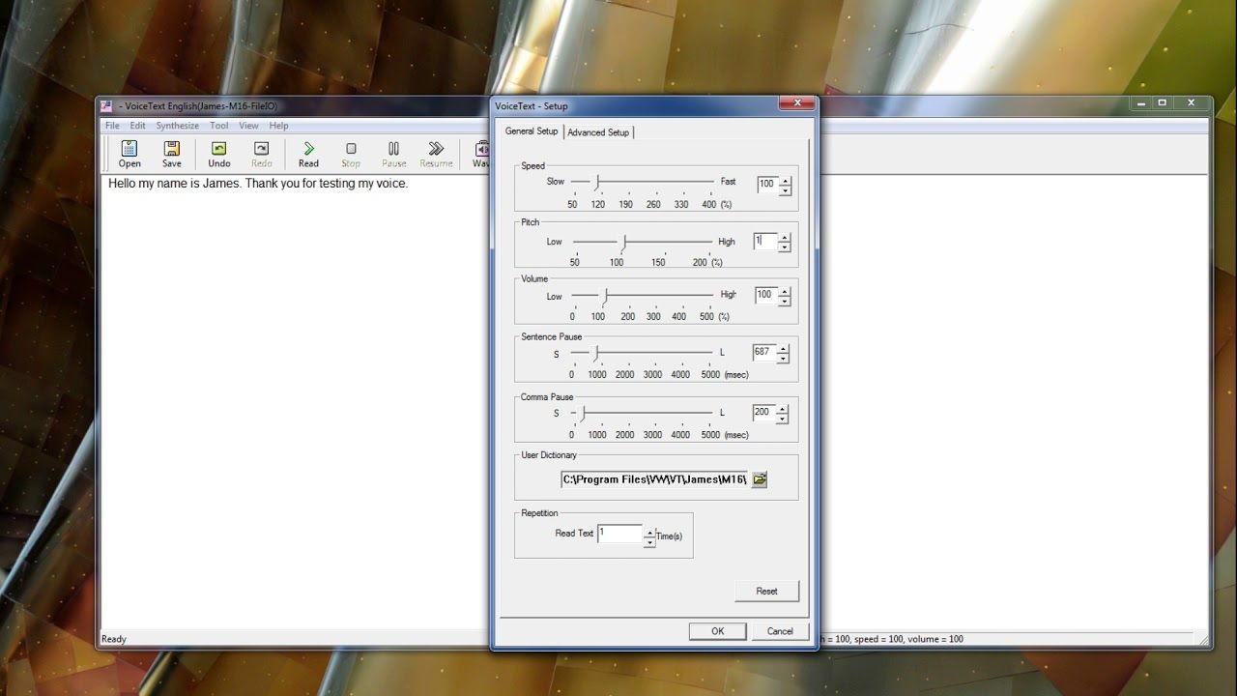Click the Reset button

pyautogui.click(x=766, y=591)
